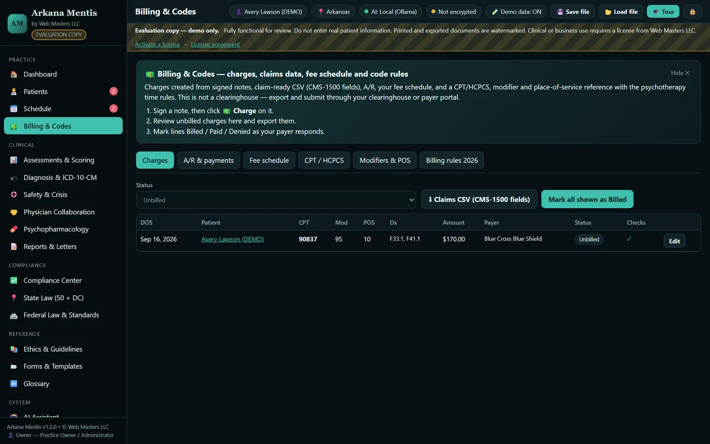Open State Law (50 + DC)
This screenshot has width=710, height=444.
click(63, 298)
